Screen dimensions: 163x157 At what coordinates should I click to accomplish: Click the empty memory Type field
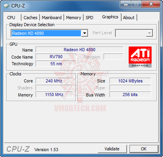pos(130,88)
